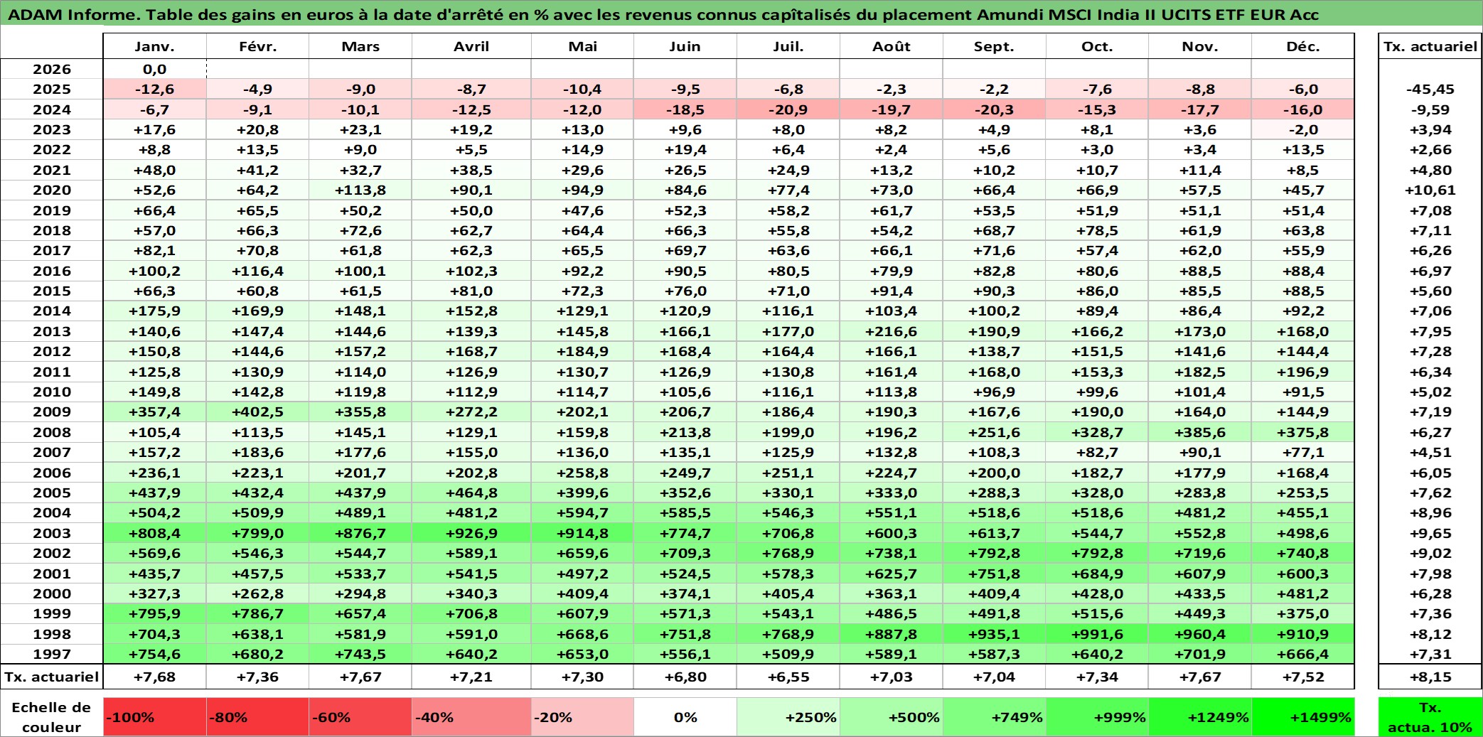The width and height of the screenshot is (1483, 737).
Task: Click the +1249% green scale swatch
Action: [1200, 716]
